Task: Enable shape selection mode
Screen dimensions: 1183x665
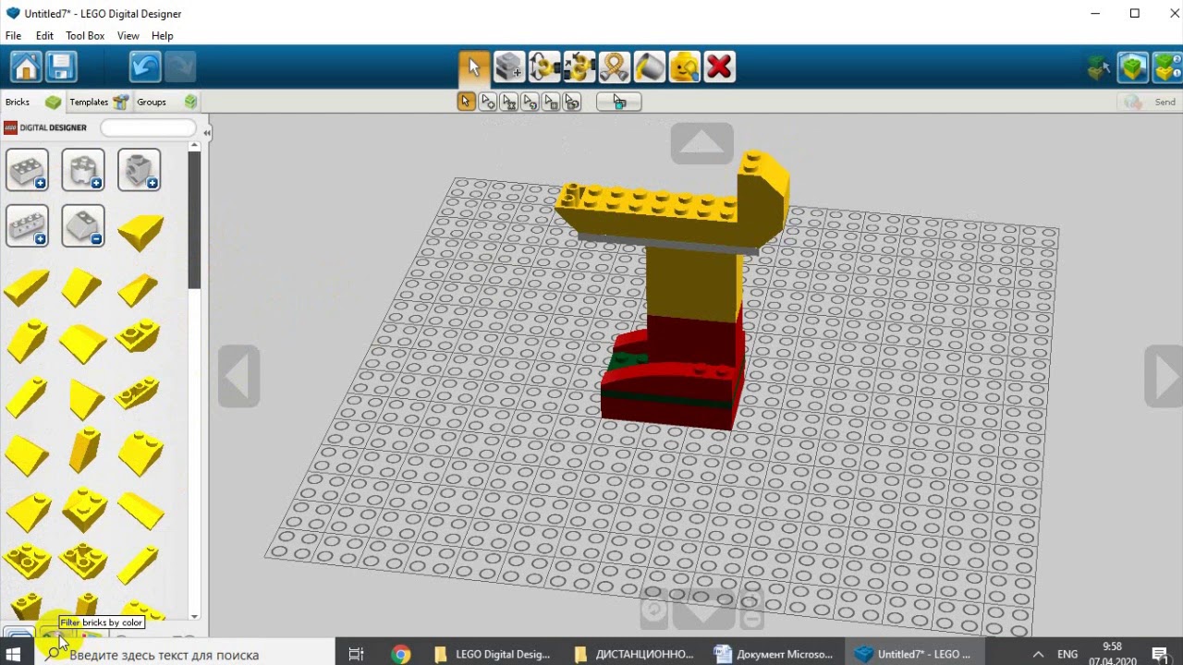Action: pos(552,102)
